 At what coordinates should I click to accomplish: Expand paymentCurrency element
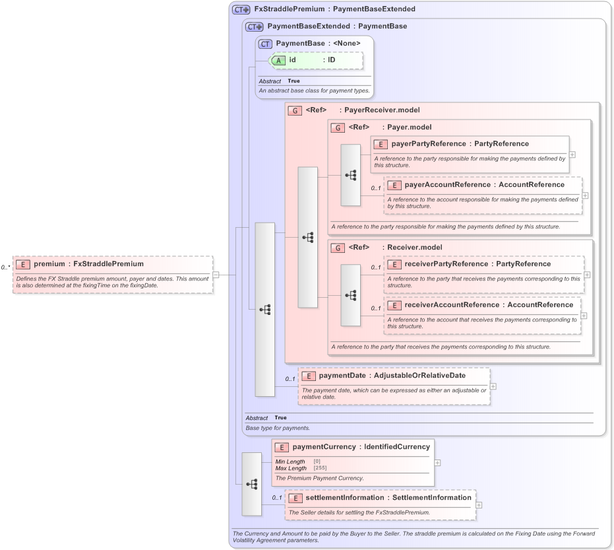437,463
